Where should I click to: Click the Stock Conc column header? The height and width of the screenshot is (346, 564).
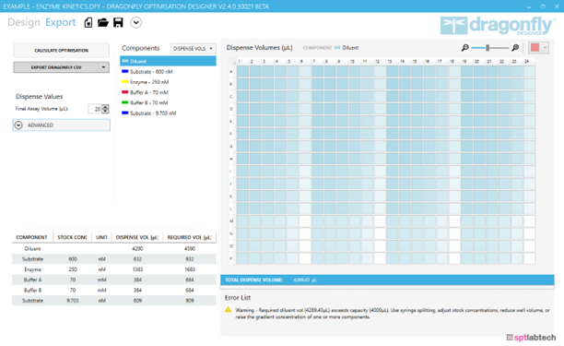click(72, 237)
